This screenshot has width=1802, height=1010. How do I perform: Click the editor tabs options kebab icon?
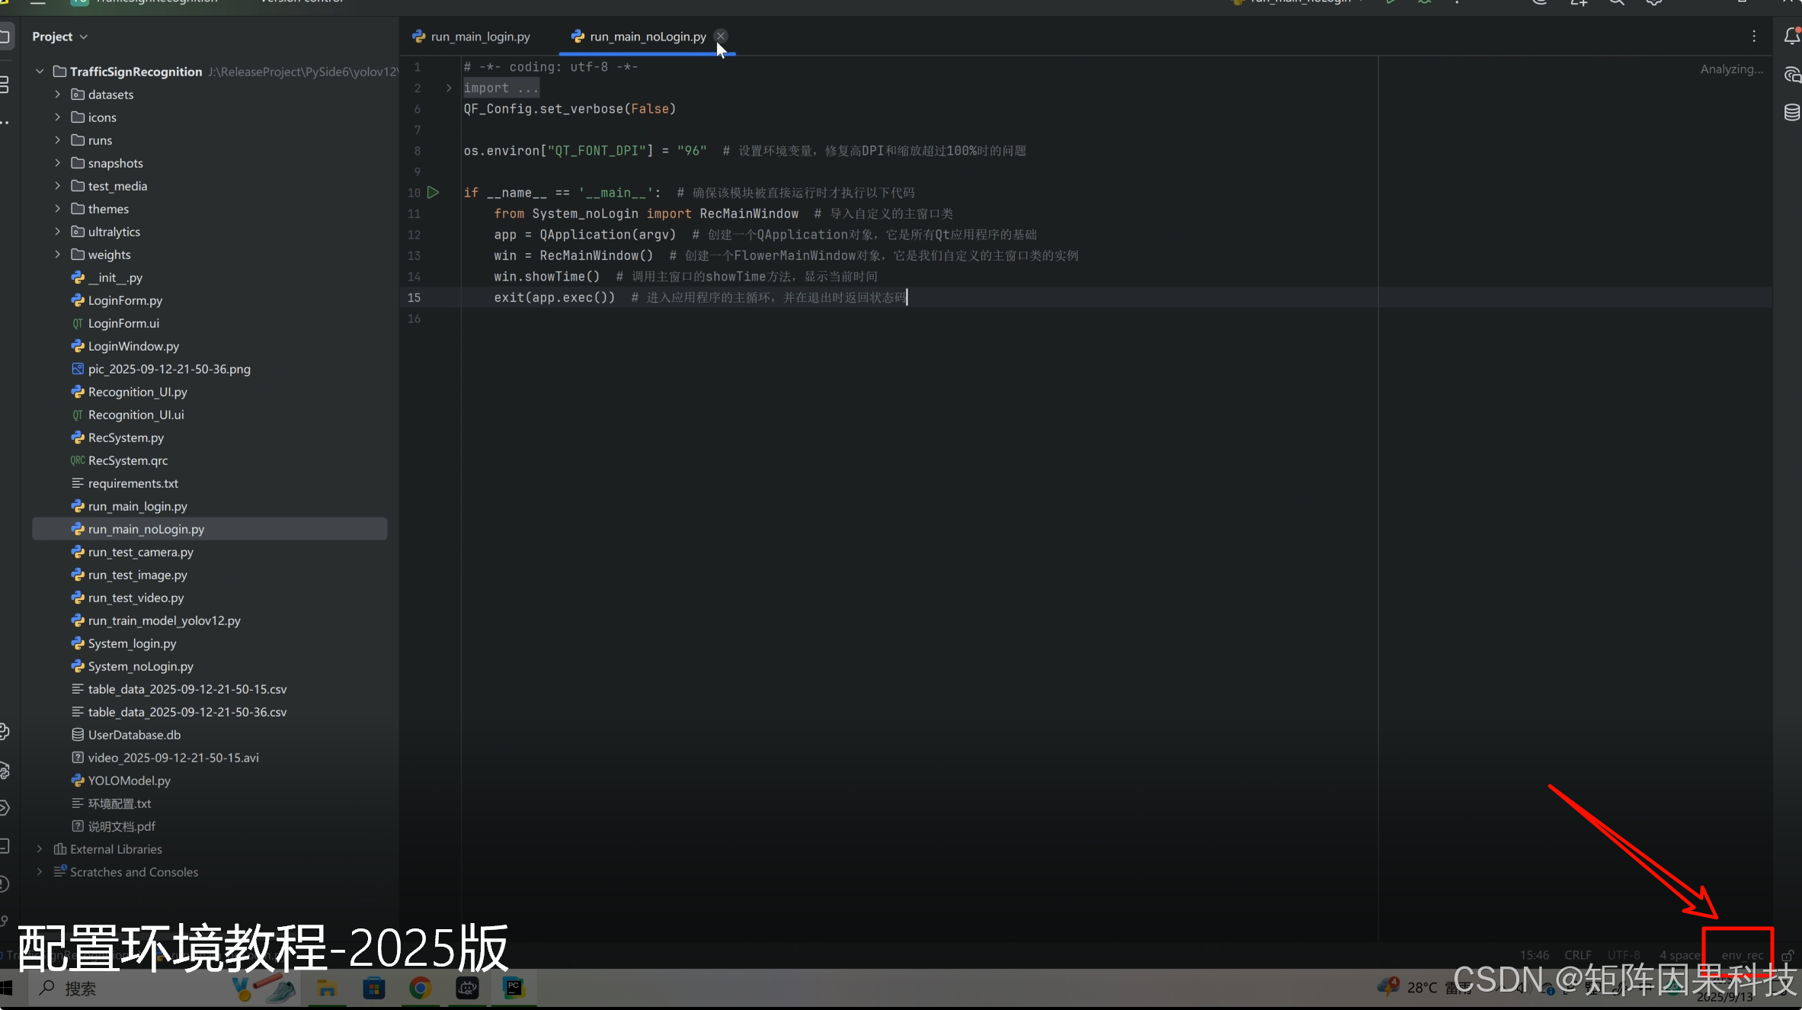[x=1753, y=37]
